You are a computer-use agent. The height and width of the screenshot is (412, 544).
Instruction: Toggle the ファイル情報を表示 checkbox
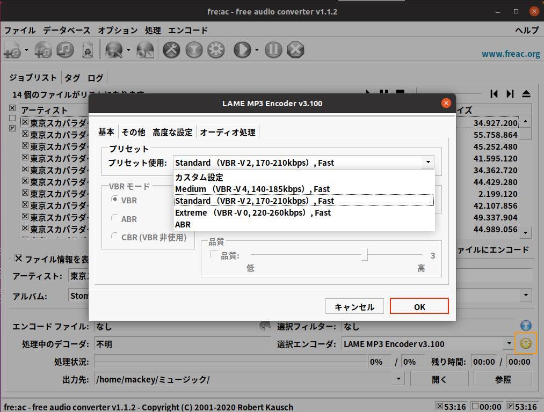coord(18,259)
